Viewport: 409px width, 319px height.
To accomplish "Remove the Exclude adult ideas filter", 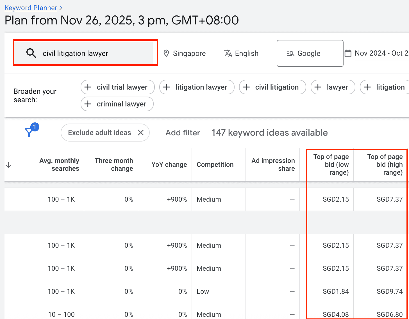I will tap(141, 133).
